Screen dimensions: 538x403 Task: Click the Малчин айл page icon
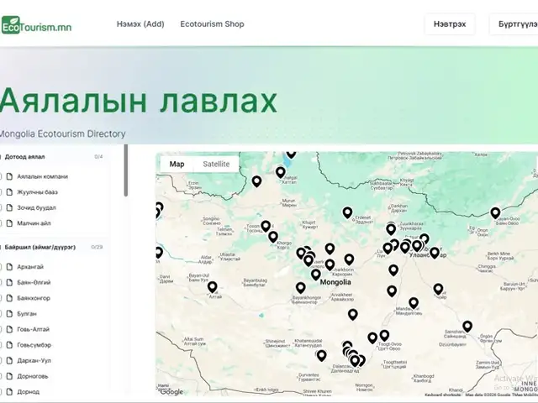9,223
